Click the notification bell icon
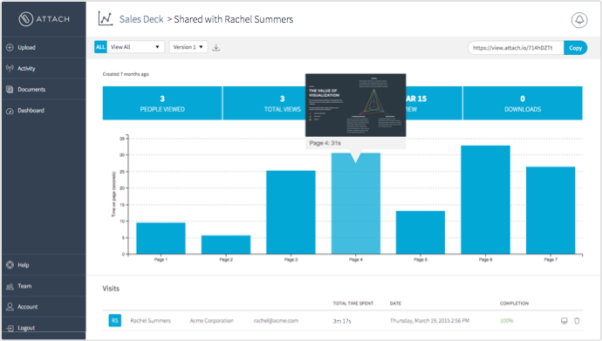 (579, 19)
